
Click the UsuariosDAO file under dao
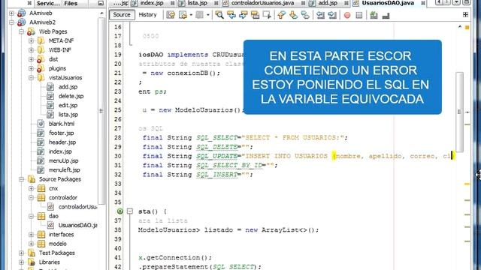click(78, 225)
